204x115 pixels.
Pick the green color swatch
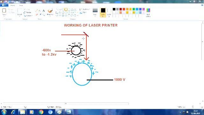tap(134, 9)
